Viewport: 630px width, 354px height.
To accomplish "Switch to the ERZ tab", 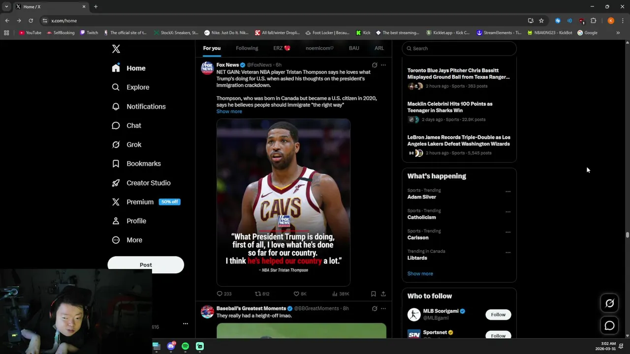I will pyautogui.click(x=282, y=48).
